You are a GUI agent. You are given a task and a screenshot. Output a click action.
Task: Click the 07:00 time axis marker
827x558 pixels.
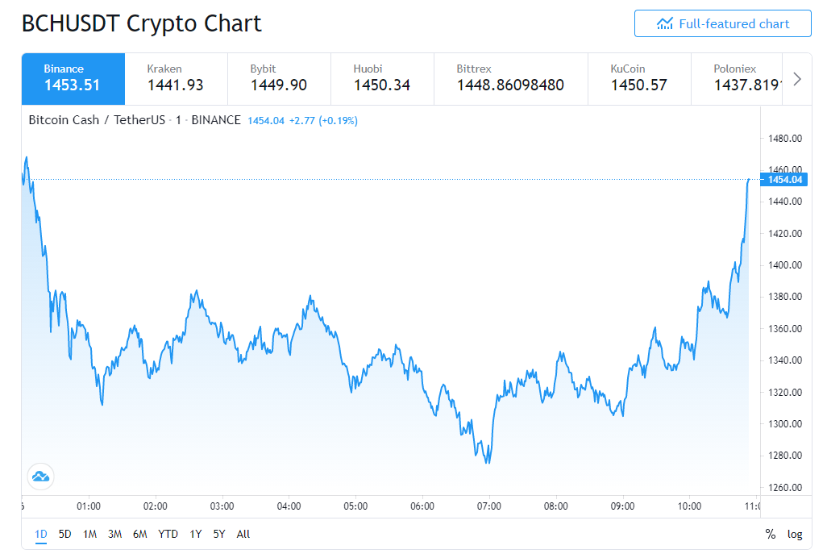pos(489,506)
